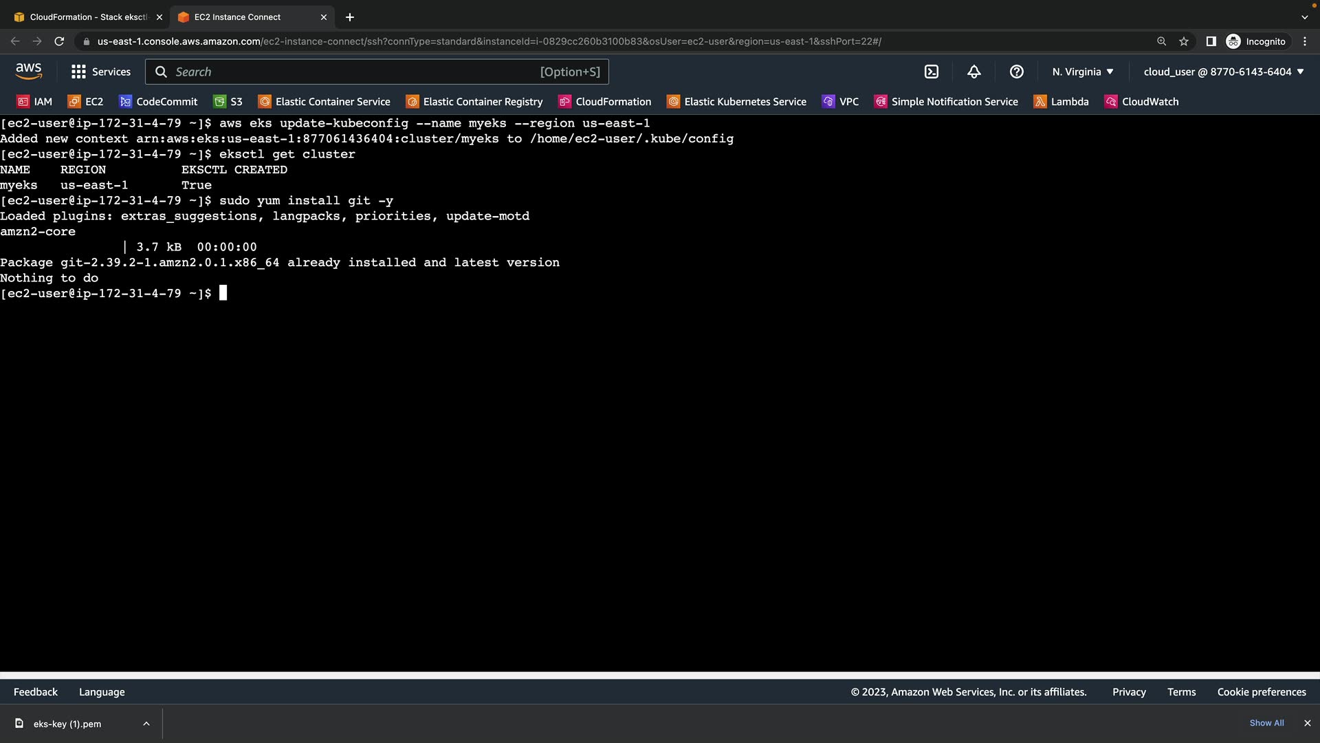The width and height of the screenshot is (1320, 743).
Task: Expand the N. Virginia region dropdown
Action: [x=1083, y=72]
